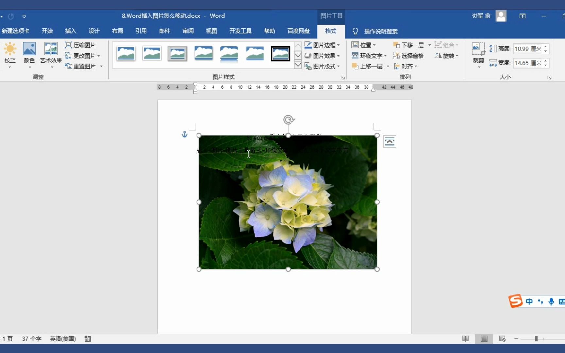Click the Crop (裁剪) tool
565x353 pixels.
[x=478, y=55]
